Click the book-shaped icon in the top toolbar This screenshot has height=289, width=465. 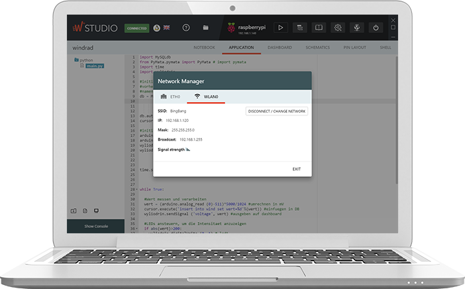click(x=319, y=28)
